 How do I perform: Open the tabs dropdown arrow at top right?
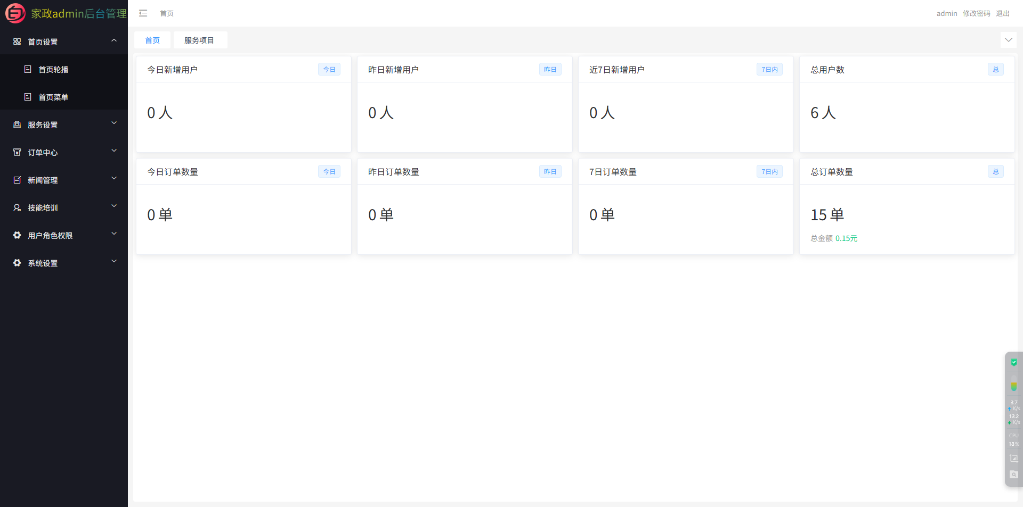1008,40
